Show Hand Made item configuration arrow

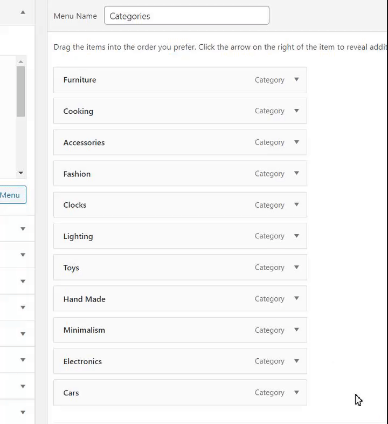pos(296,299)
